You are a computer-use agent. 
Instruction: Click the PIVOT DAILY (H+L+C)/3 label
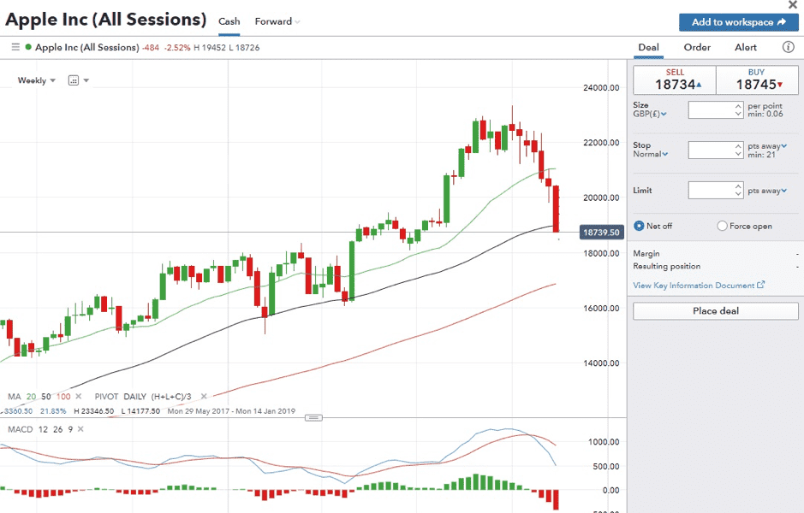coord(143,396)
